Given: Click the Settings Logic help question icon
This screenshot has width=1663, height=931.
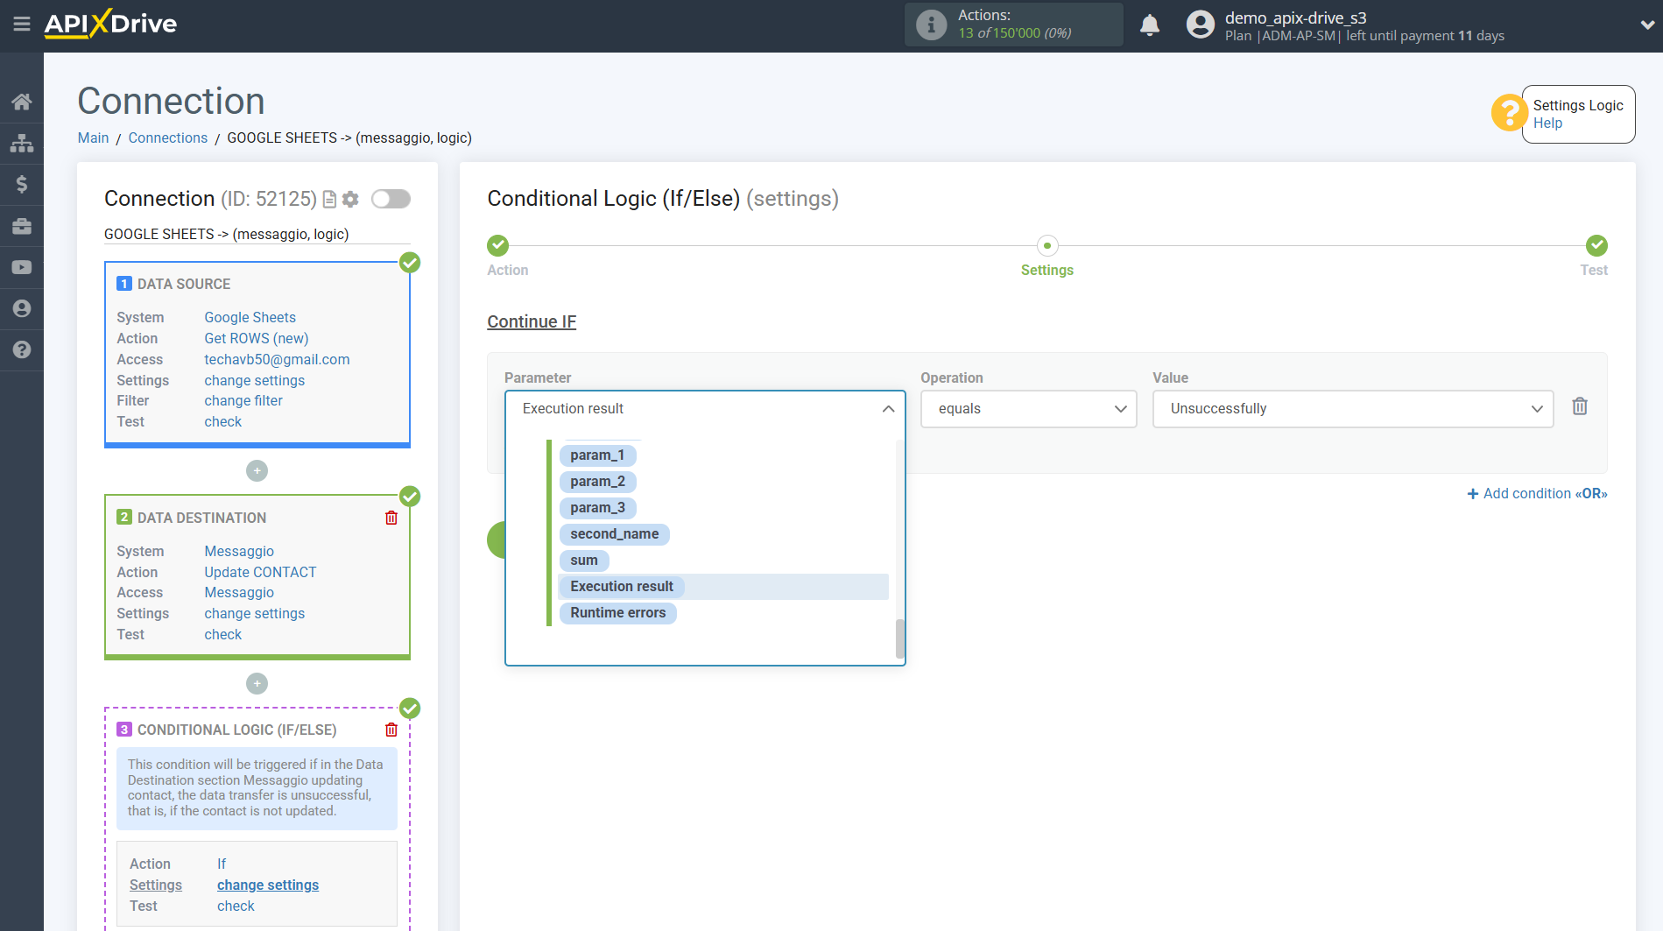Looking at the screenshot, I should pyautogui.click(x=1509, y=113).
